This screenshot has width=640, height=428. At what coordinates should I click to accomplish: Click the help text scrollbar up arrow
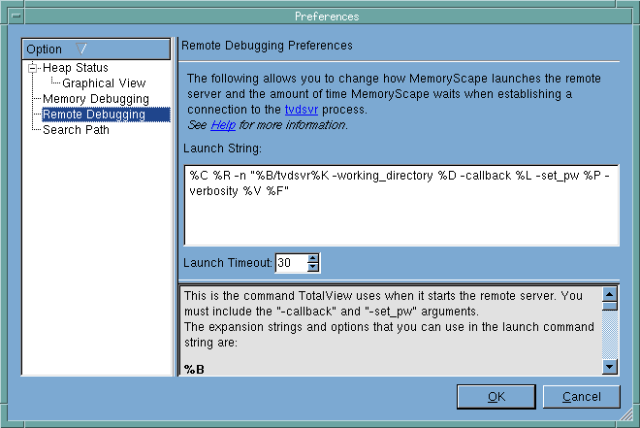610,292
